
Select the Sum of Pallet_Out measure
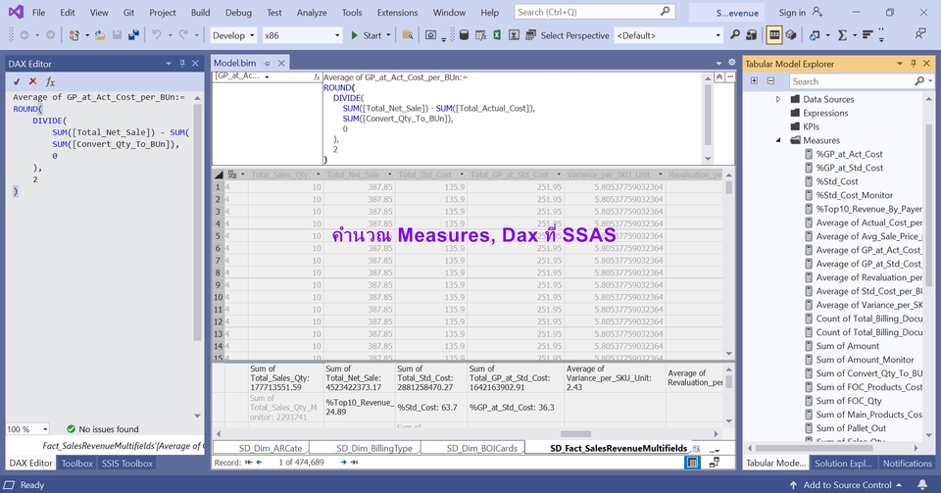point(851,428)
